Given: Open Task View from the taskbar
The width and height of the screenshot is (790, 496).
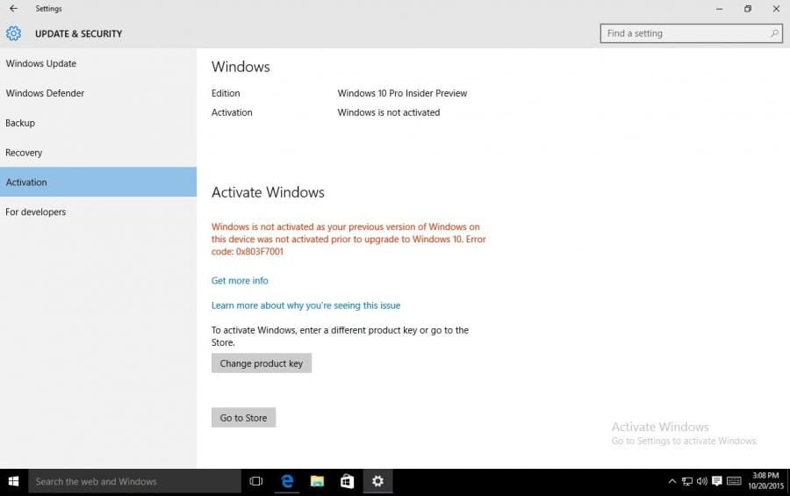Looking at the screenshot, I should (256, 481).
